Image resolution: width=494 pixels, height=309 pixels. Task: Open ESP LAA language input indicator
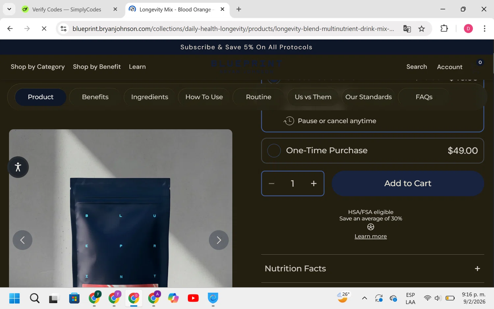410,298
